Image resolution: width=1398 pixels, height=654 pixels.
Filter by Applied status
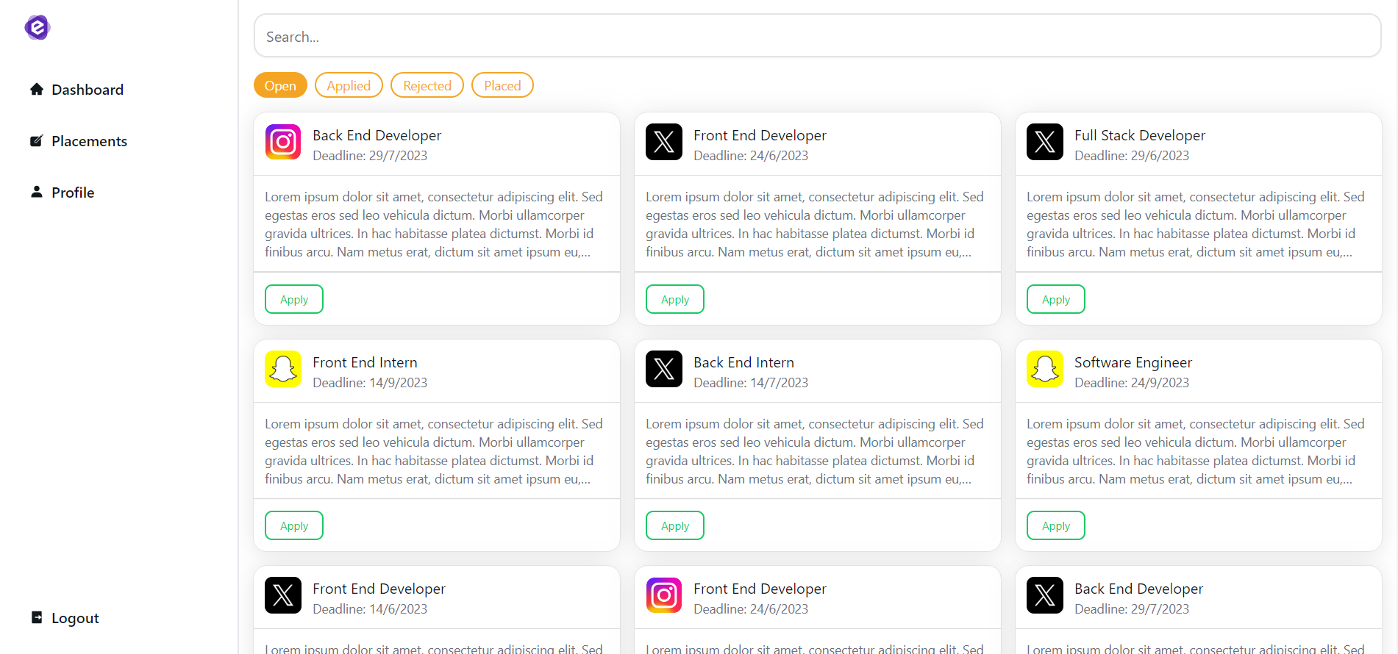(x=349, y=85)
